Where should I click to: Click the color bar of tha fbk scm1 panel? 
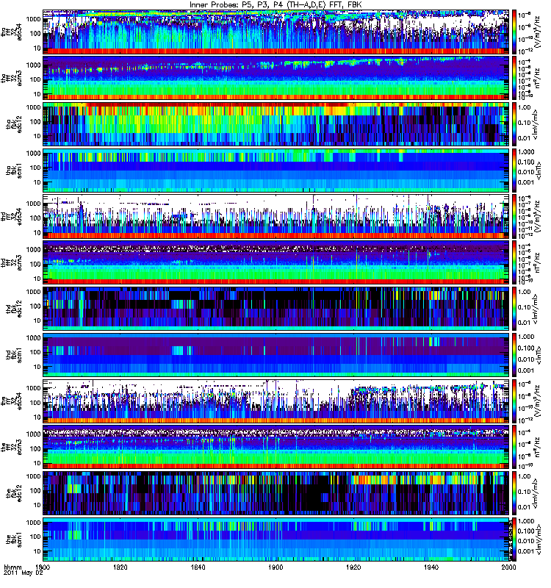514,171
